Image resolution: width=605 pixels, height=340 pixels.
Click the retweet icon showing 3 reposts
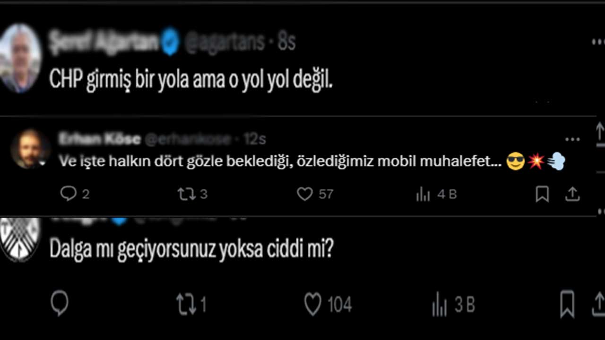tap(186, 194)
